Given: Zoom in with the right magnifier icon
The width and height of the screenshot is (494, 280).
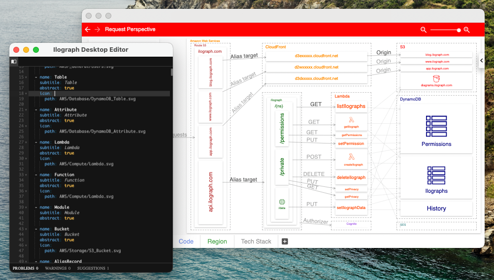Looking at the screenshot, I should tap(466, 30).
